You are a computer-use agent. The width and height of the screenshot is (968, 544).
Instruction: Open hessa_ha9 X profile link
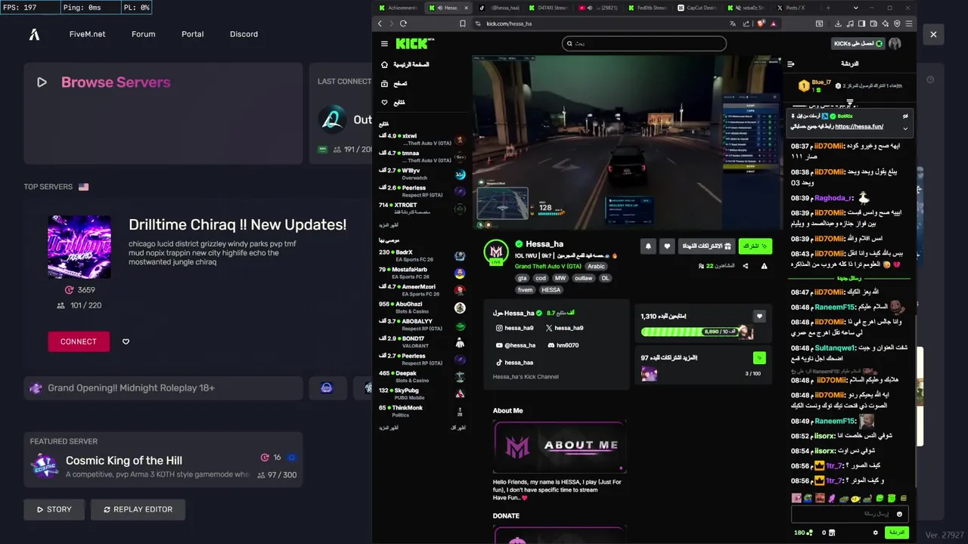point(564,328)
